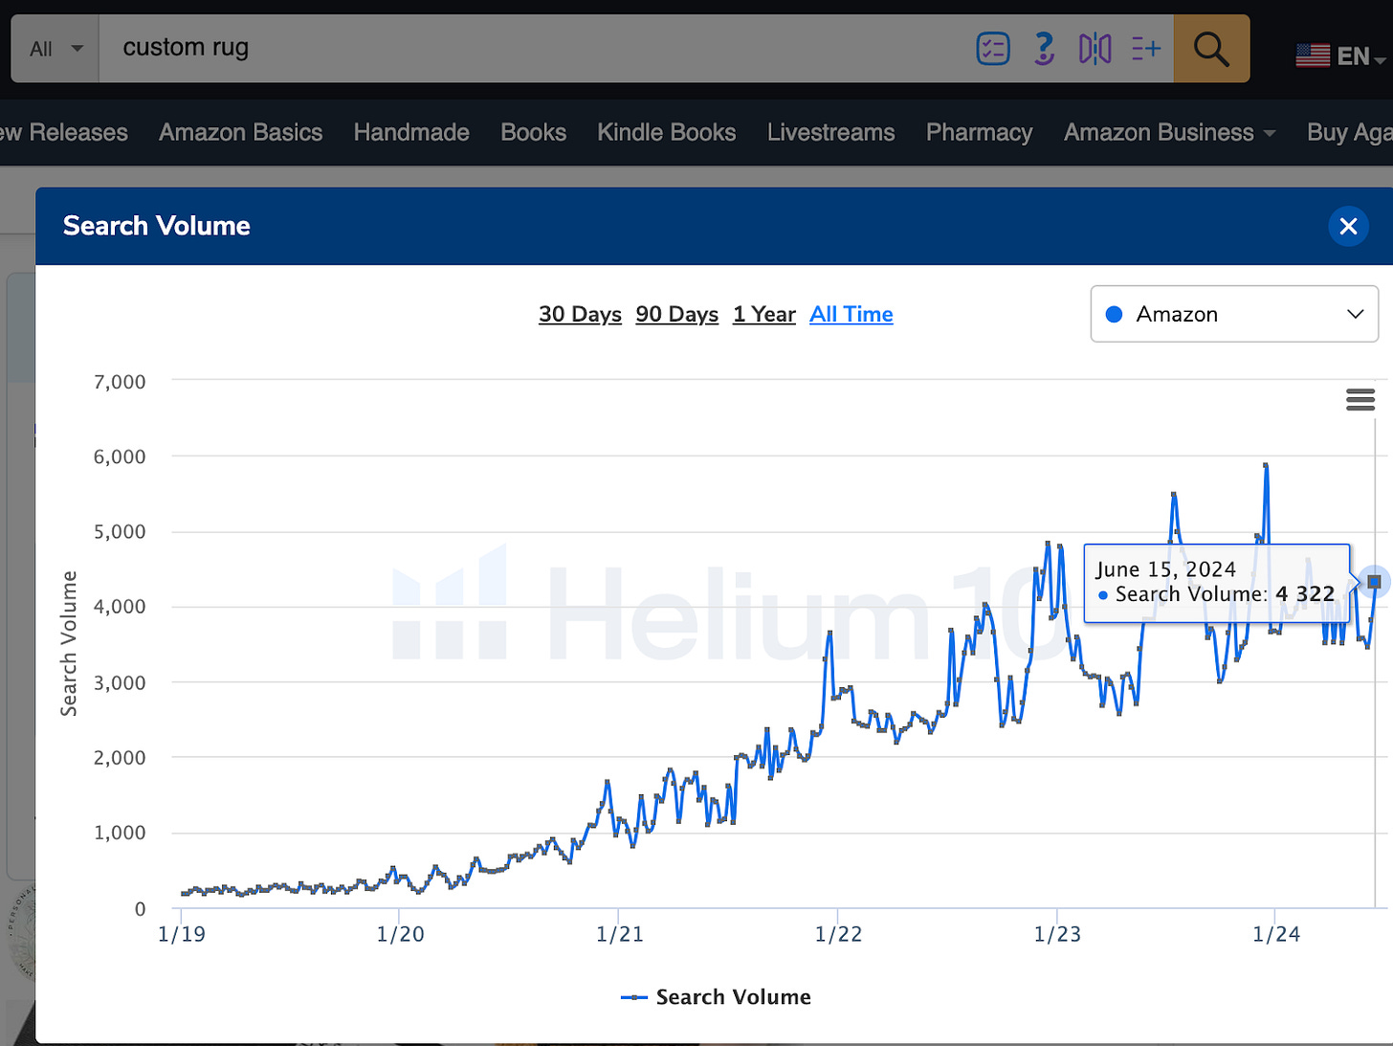
Task: Click the Search Volume dialog title
Action: 157,226
